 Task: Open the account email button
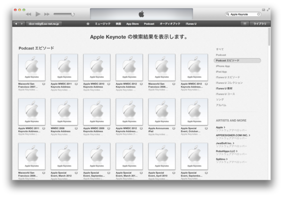click(x=44, y=24)
